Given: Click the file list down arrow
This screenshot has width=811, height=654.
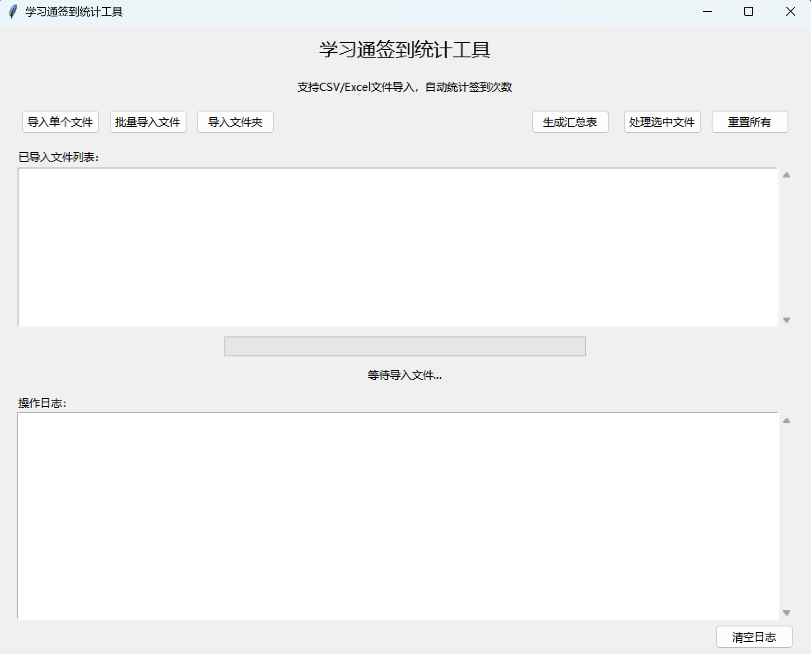Looking at the screenshot, I should [x=787, y=320].
